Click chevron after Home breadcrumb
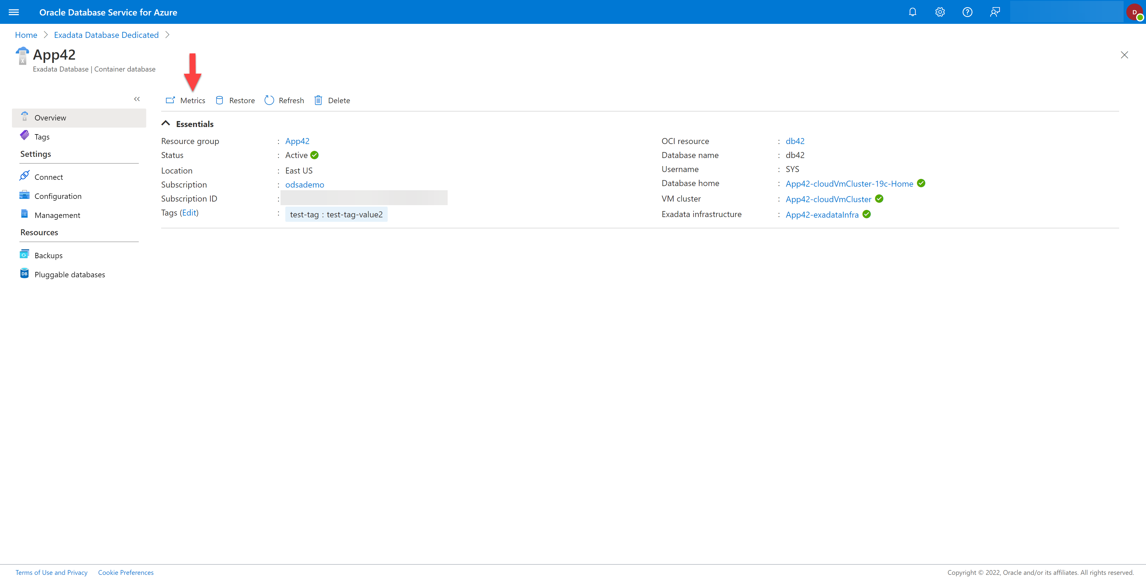1146x582 pixels. coord(45,35)
